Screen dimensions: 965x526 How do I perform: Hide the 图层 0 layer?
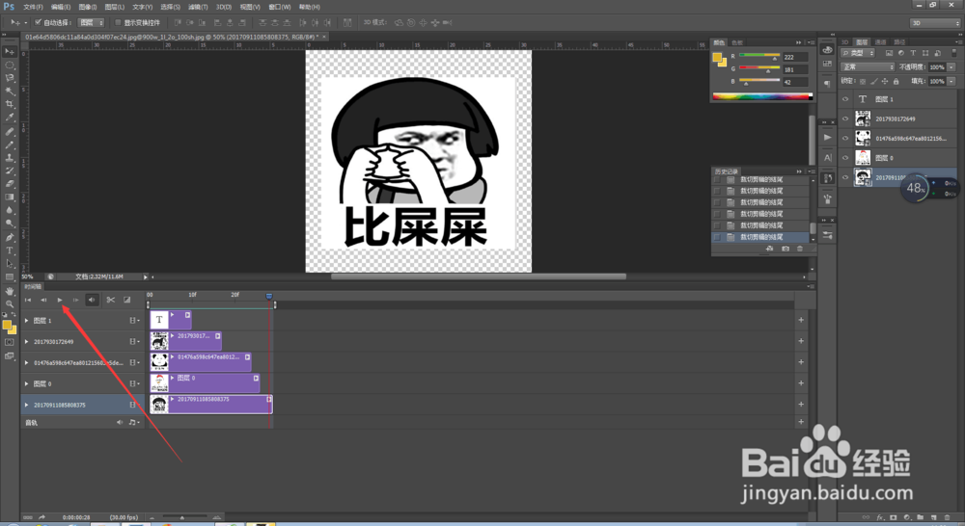click(845, 158)
